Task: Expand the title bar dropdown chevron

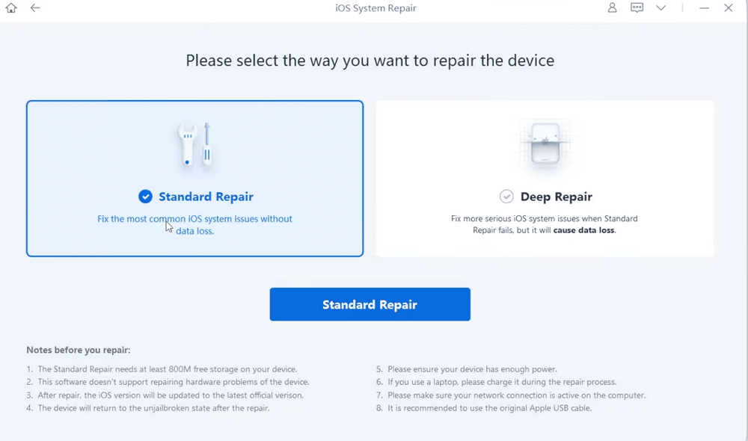Action: click(660, 8)
